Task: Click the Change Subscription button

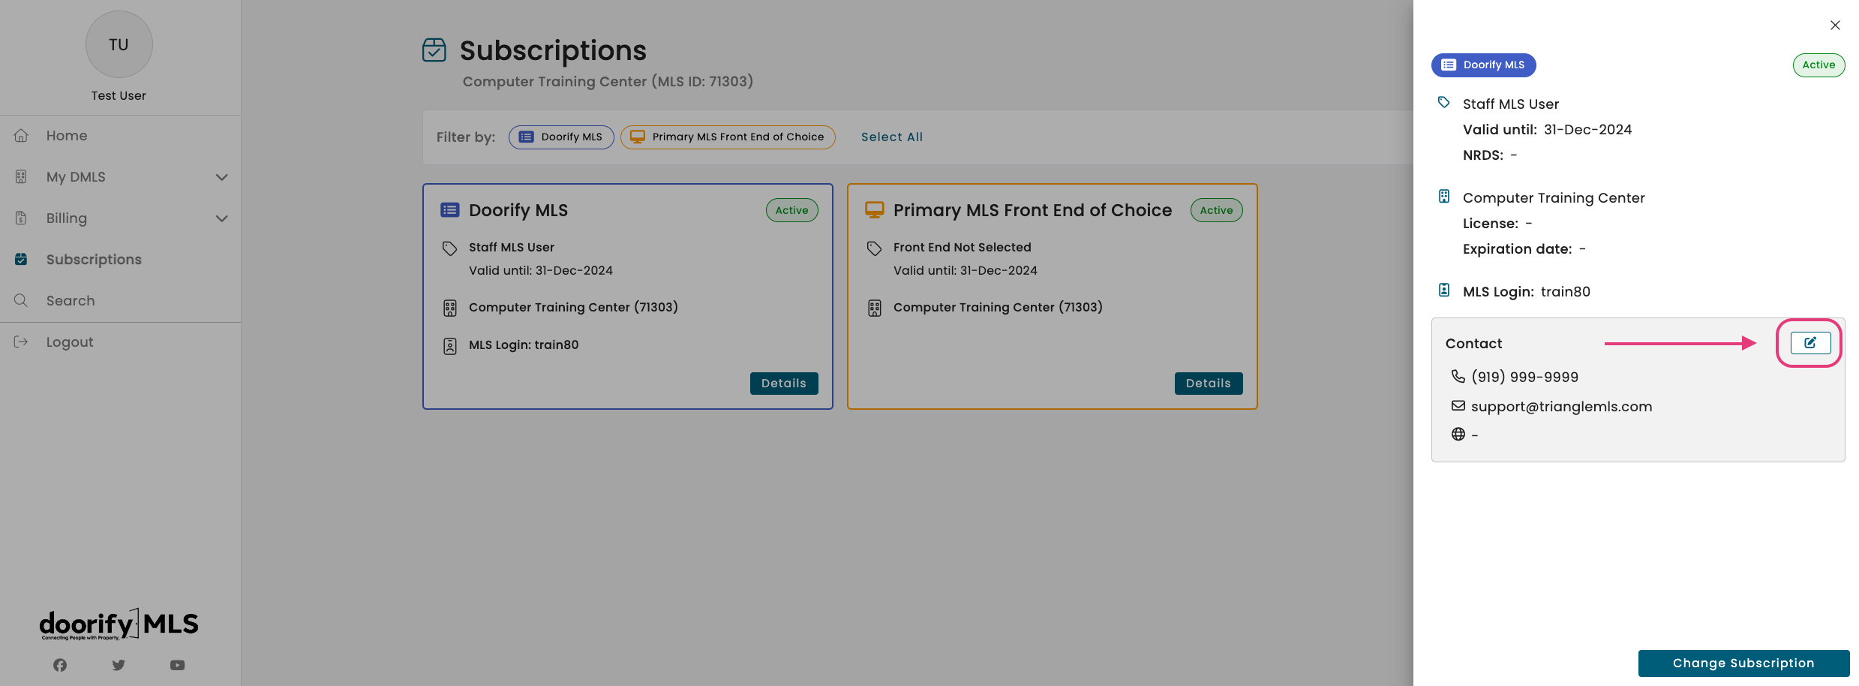Action: (x=1743, y=663)
